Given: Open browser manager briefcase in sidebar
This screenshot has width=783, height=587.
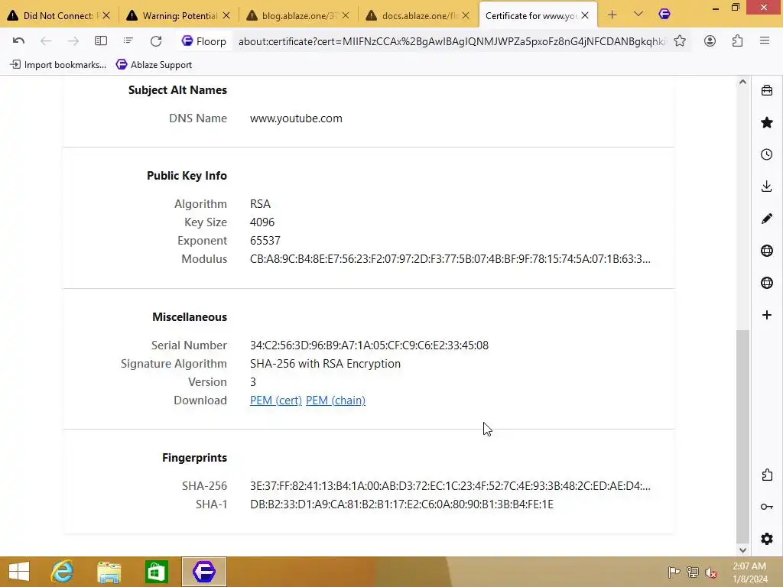Looking at the screenshot, I should click(767, 90).
